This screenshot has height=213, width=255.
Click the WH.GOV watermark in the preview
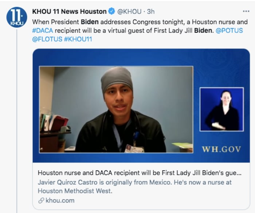tap(221, 149)
